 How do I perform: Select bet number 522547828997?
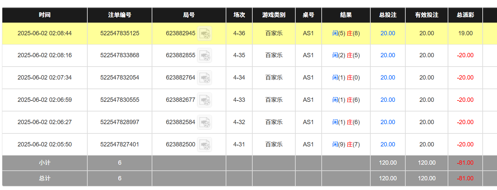[x=120, y=122]
